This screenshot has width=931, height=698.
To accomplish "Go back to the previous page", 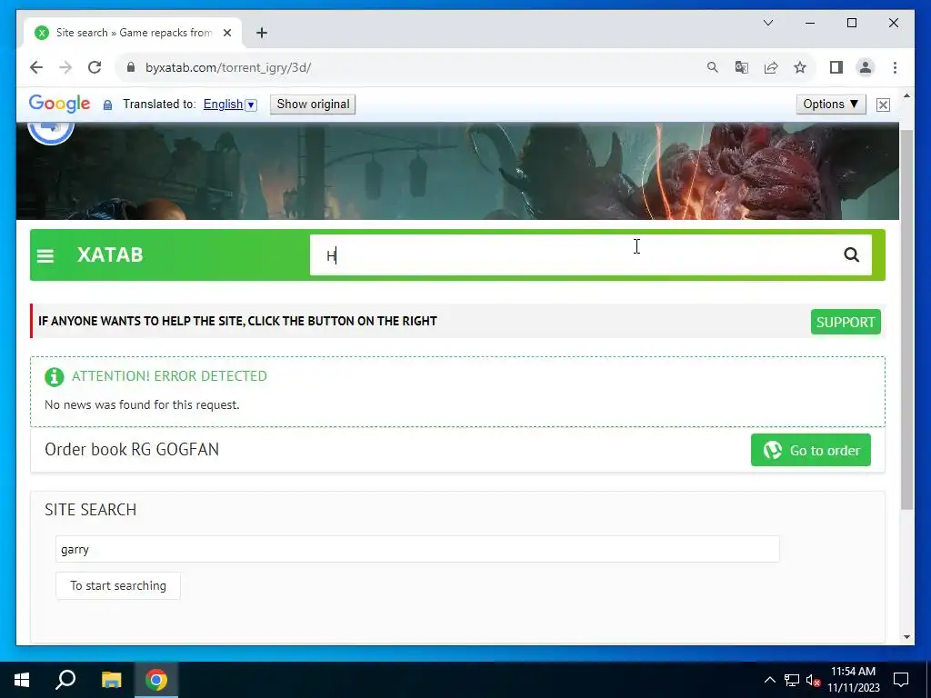I will pyautogui.click(x=36, y=67).
